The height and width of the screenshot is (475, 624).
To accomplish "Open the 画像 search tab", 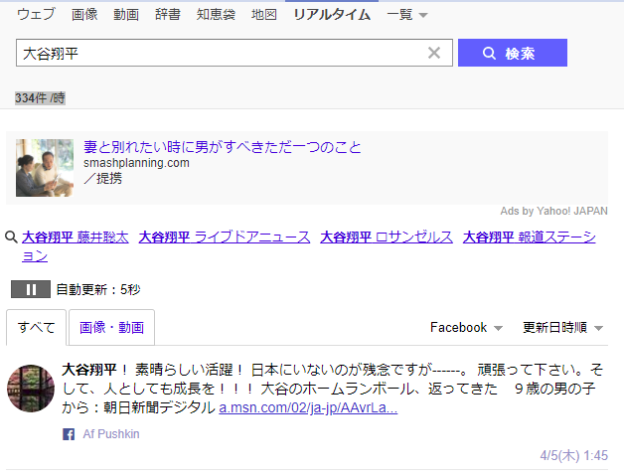I will click(x=84, y=14).
